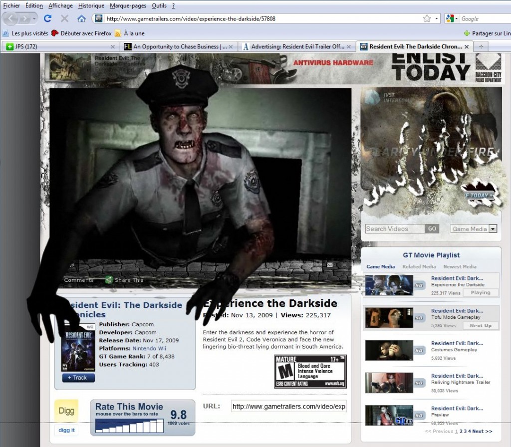Click the GO search button
This screenshot has width=511, height=447.
[432, 228]
